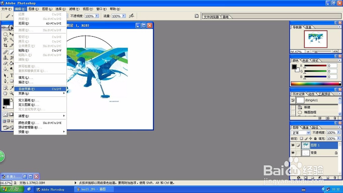The image size is (343, 193).
Task: Click the navigator image thumbnail
Action: click(x=316, y=39)
